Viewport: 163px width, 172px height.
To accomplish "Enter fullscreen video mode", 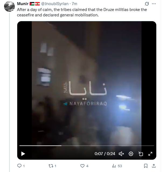I will [150, 154].
